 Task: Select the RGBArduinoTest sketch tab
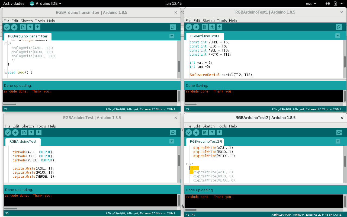coord(23,142)
